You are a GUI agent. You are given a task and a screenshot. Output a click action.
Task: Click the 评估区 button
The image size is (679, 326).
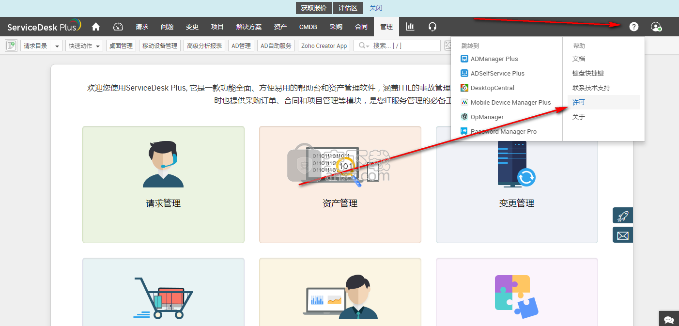[x=348, y=8]
